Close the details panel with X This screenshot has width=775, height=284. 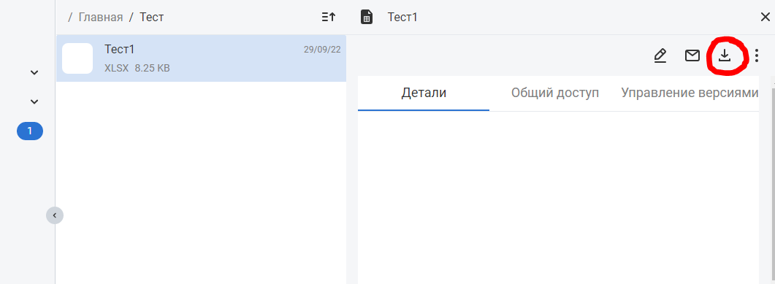click(765, 18)
